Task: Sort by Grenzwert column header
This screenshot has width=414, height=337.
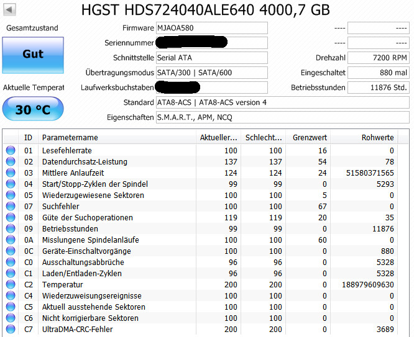Action: (308, 137)
